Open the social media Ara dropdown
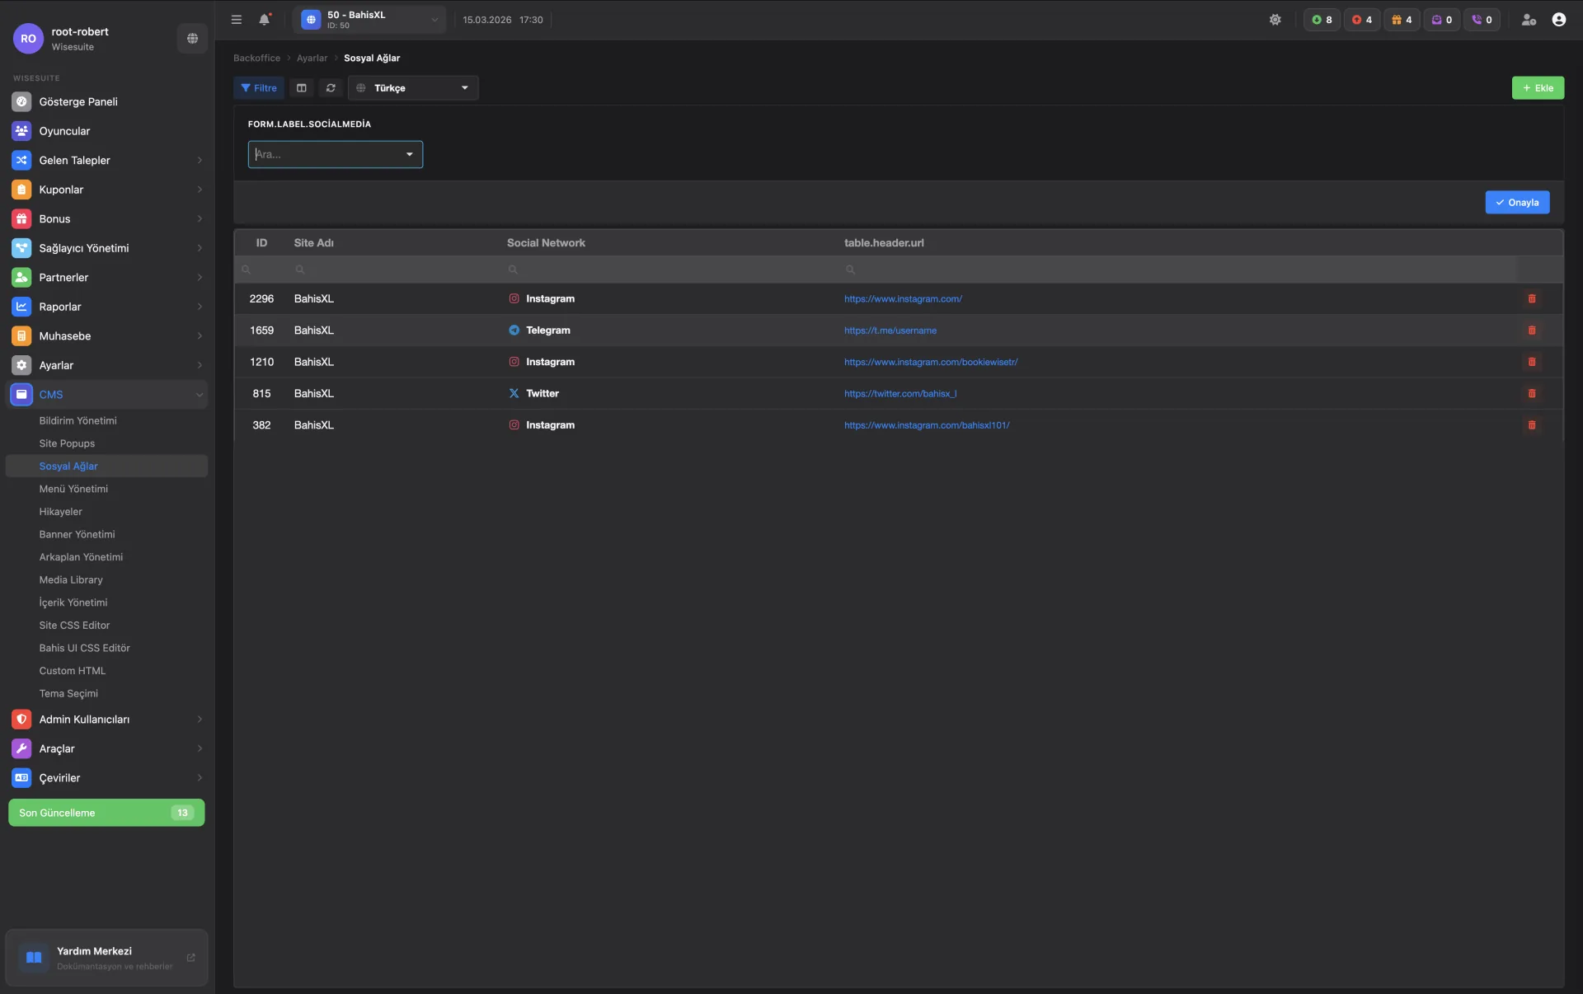The height and width of the screenshot is (994, 1583). (x=335, y=154)
